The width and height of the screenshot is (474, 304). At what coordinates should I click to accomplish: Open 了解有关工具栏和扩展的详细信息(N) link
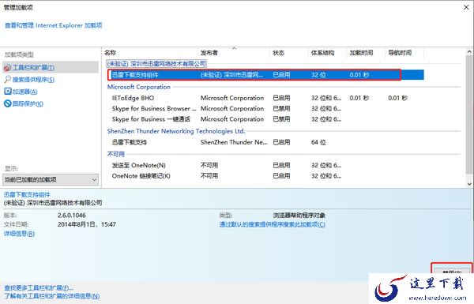coord(51,296)
